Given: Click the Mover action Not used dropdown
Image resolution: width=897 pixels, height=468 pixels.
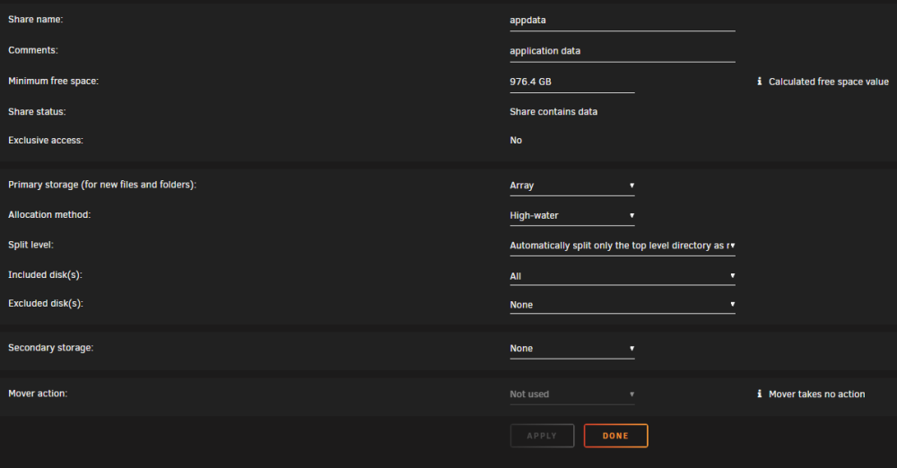Looking at the screenshot, I should pyautogui.click(x=572, y=394).
